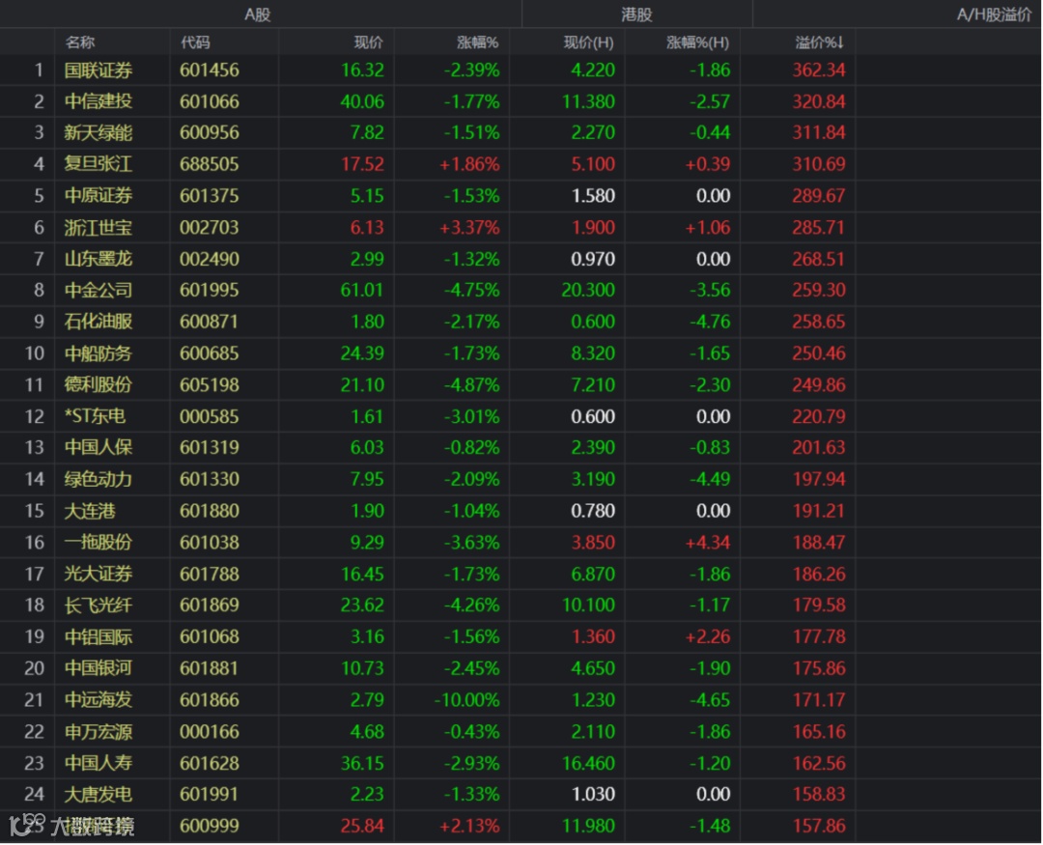Screen dimensions: 1043x845
Task: Open 中金公司 stock
Action: pos(98,291)
